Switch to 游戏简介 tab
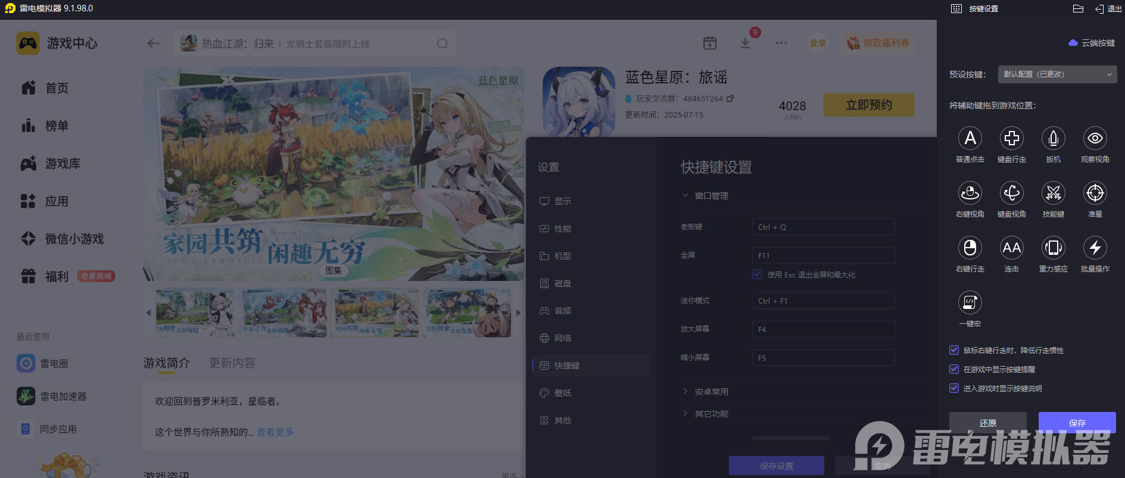 coord(167,363)
